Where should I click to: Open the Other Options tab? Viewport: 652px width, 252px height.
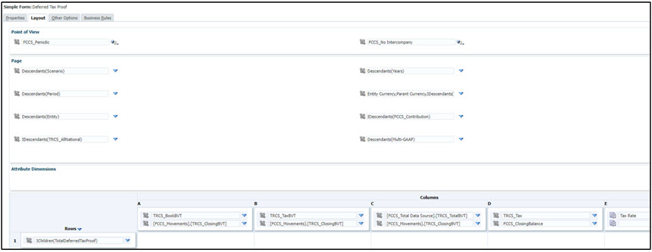pyautogui.click(x=65, y=18)
